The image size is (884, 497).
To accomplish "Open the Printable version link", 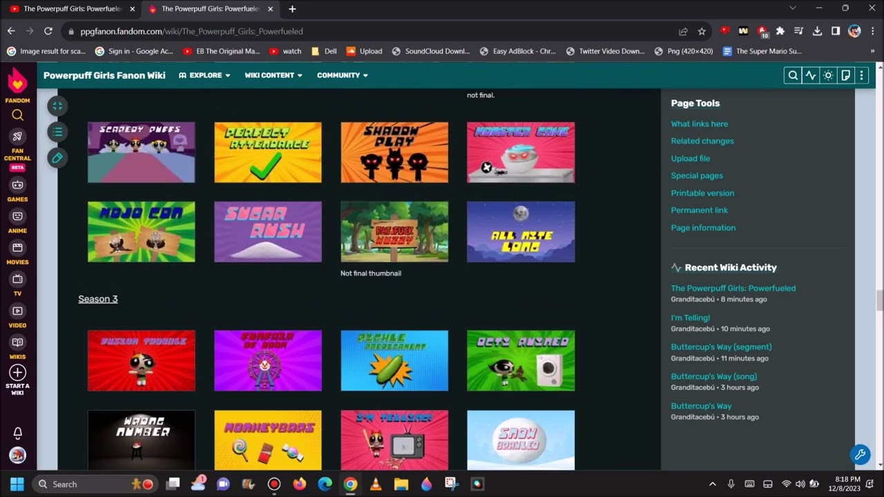I will click(702, 193).
